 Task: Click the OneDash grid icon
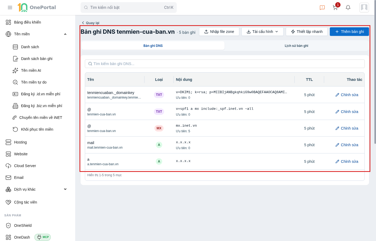coord(8,237)
